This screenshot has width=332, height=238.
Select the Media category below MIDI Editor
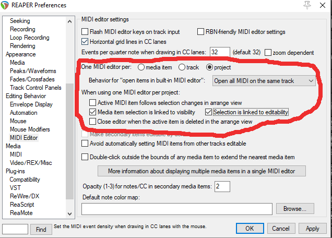13,146
